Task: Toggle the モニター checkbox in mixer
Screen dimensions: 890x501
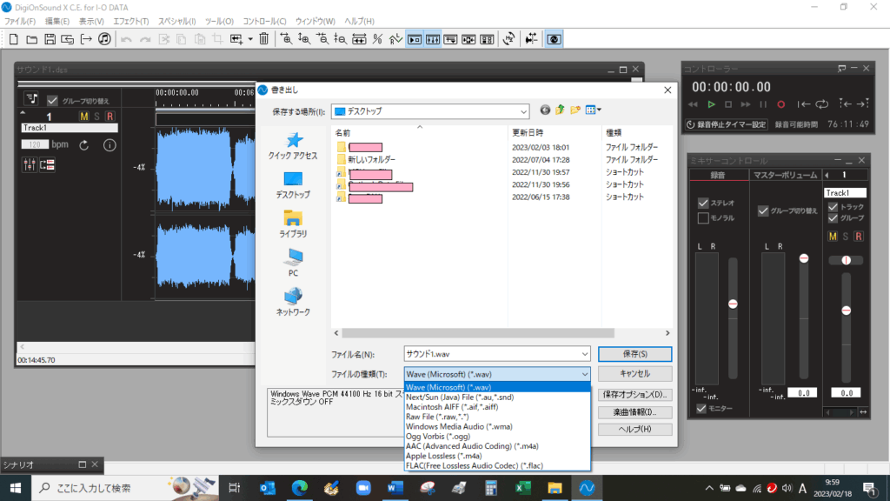Action: point(701,409)
